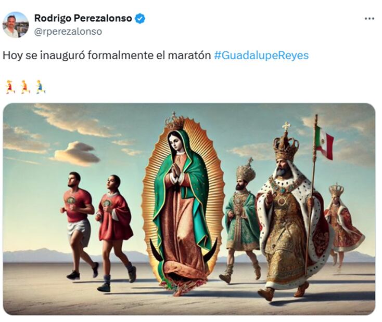Click the second runner emoji
The height and width of the screenshot is (322, 382).
point(25,87)
